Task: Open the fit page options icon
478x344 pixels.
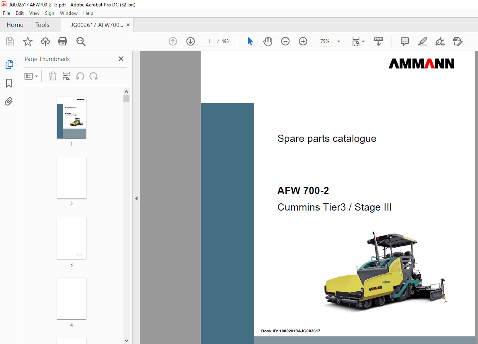Action: pyautogui.click(x=356, y=41)
